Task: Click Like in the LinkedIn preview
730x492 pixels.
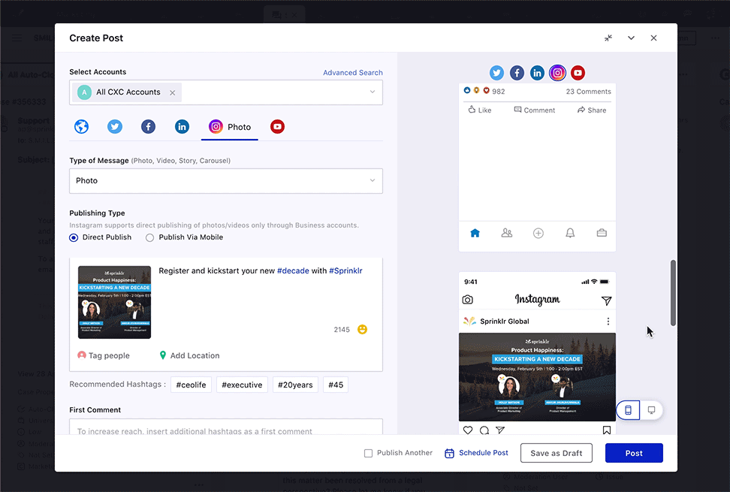Action: coord(479,110)
